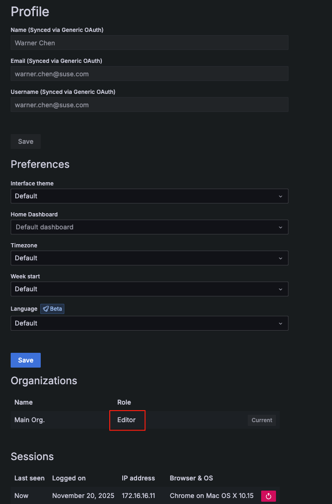Screen dimensions: 332x504
Task: Click the Chrome on Mac OS X session entry
Action: (x=212, y=496)
